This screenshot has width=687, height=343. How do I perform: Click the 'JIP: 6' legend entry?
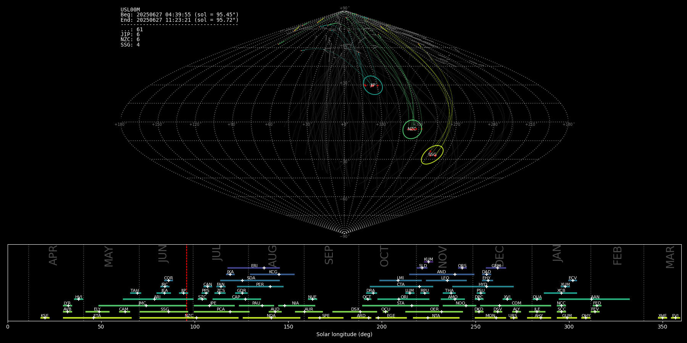(130, 35)
